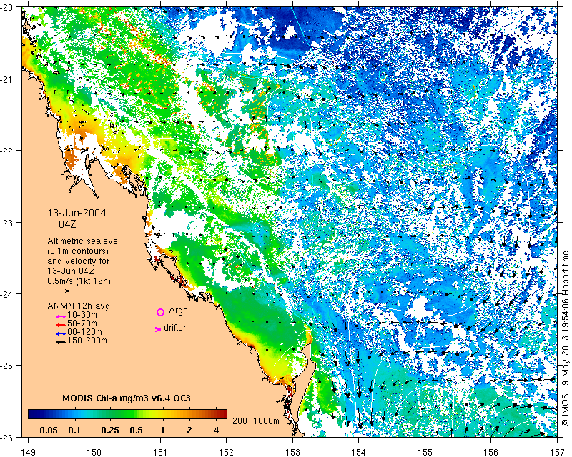Click the 80-120m depth label
The height and width of the screenshot is (457, 572).
84,332
